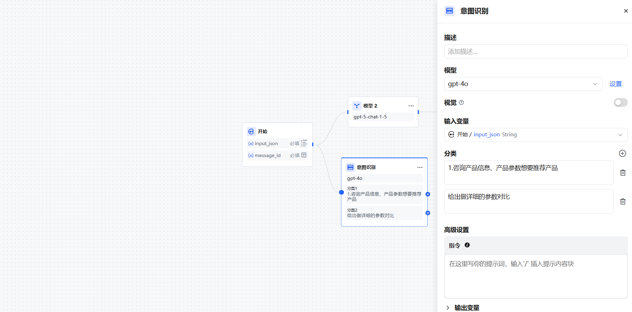Toggle the 视觉 vision switch
Image resolution: width=632 pixels, height=312 pixels.
click(620, 103)
